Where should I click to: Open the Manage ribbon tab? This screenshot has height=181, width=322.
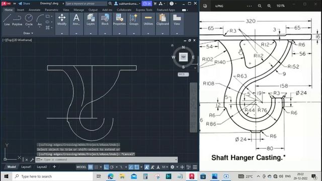pyautogui.click(x=78, y=10)
